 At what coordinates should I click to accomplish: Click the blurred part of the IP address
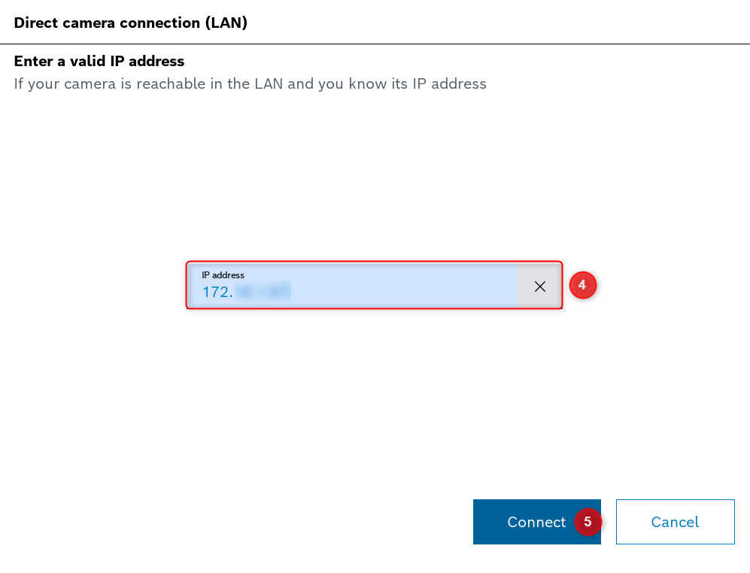(263, 292)
